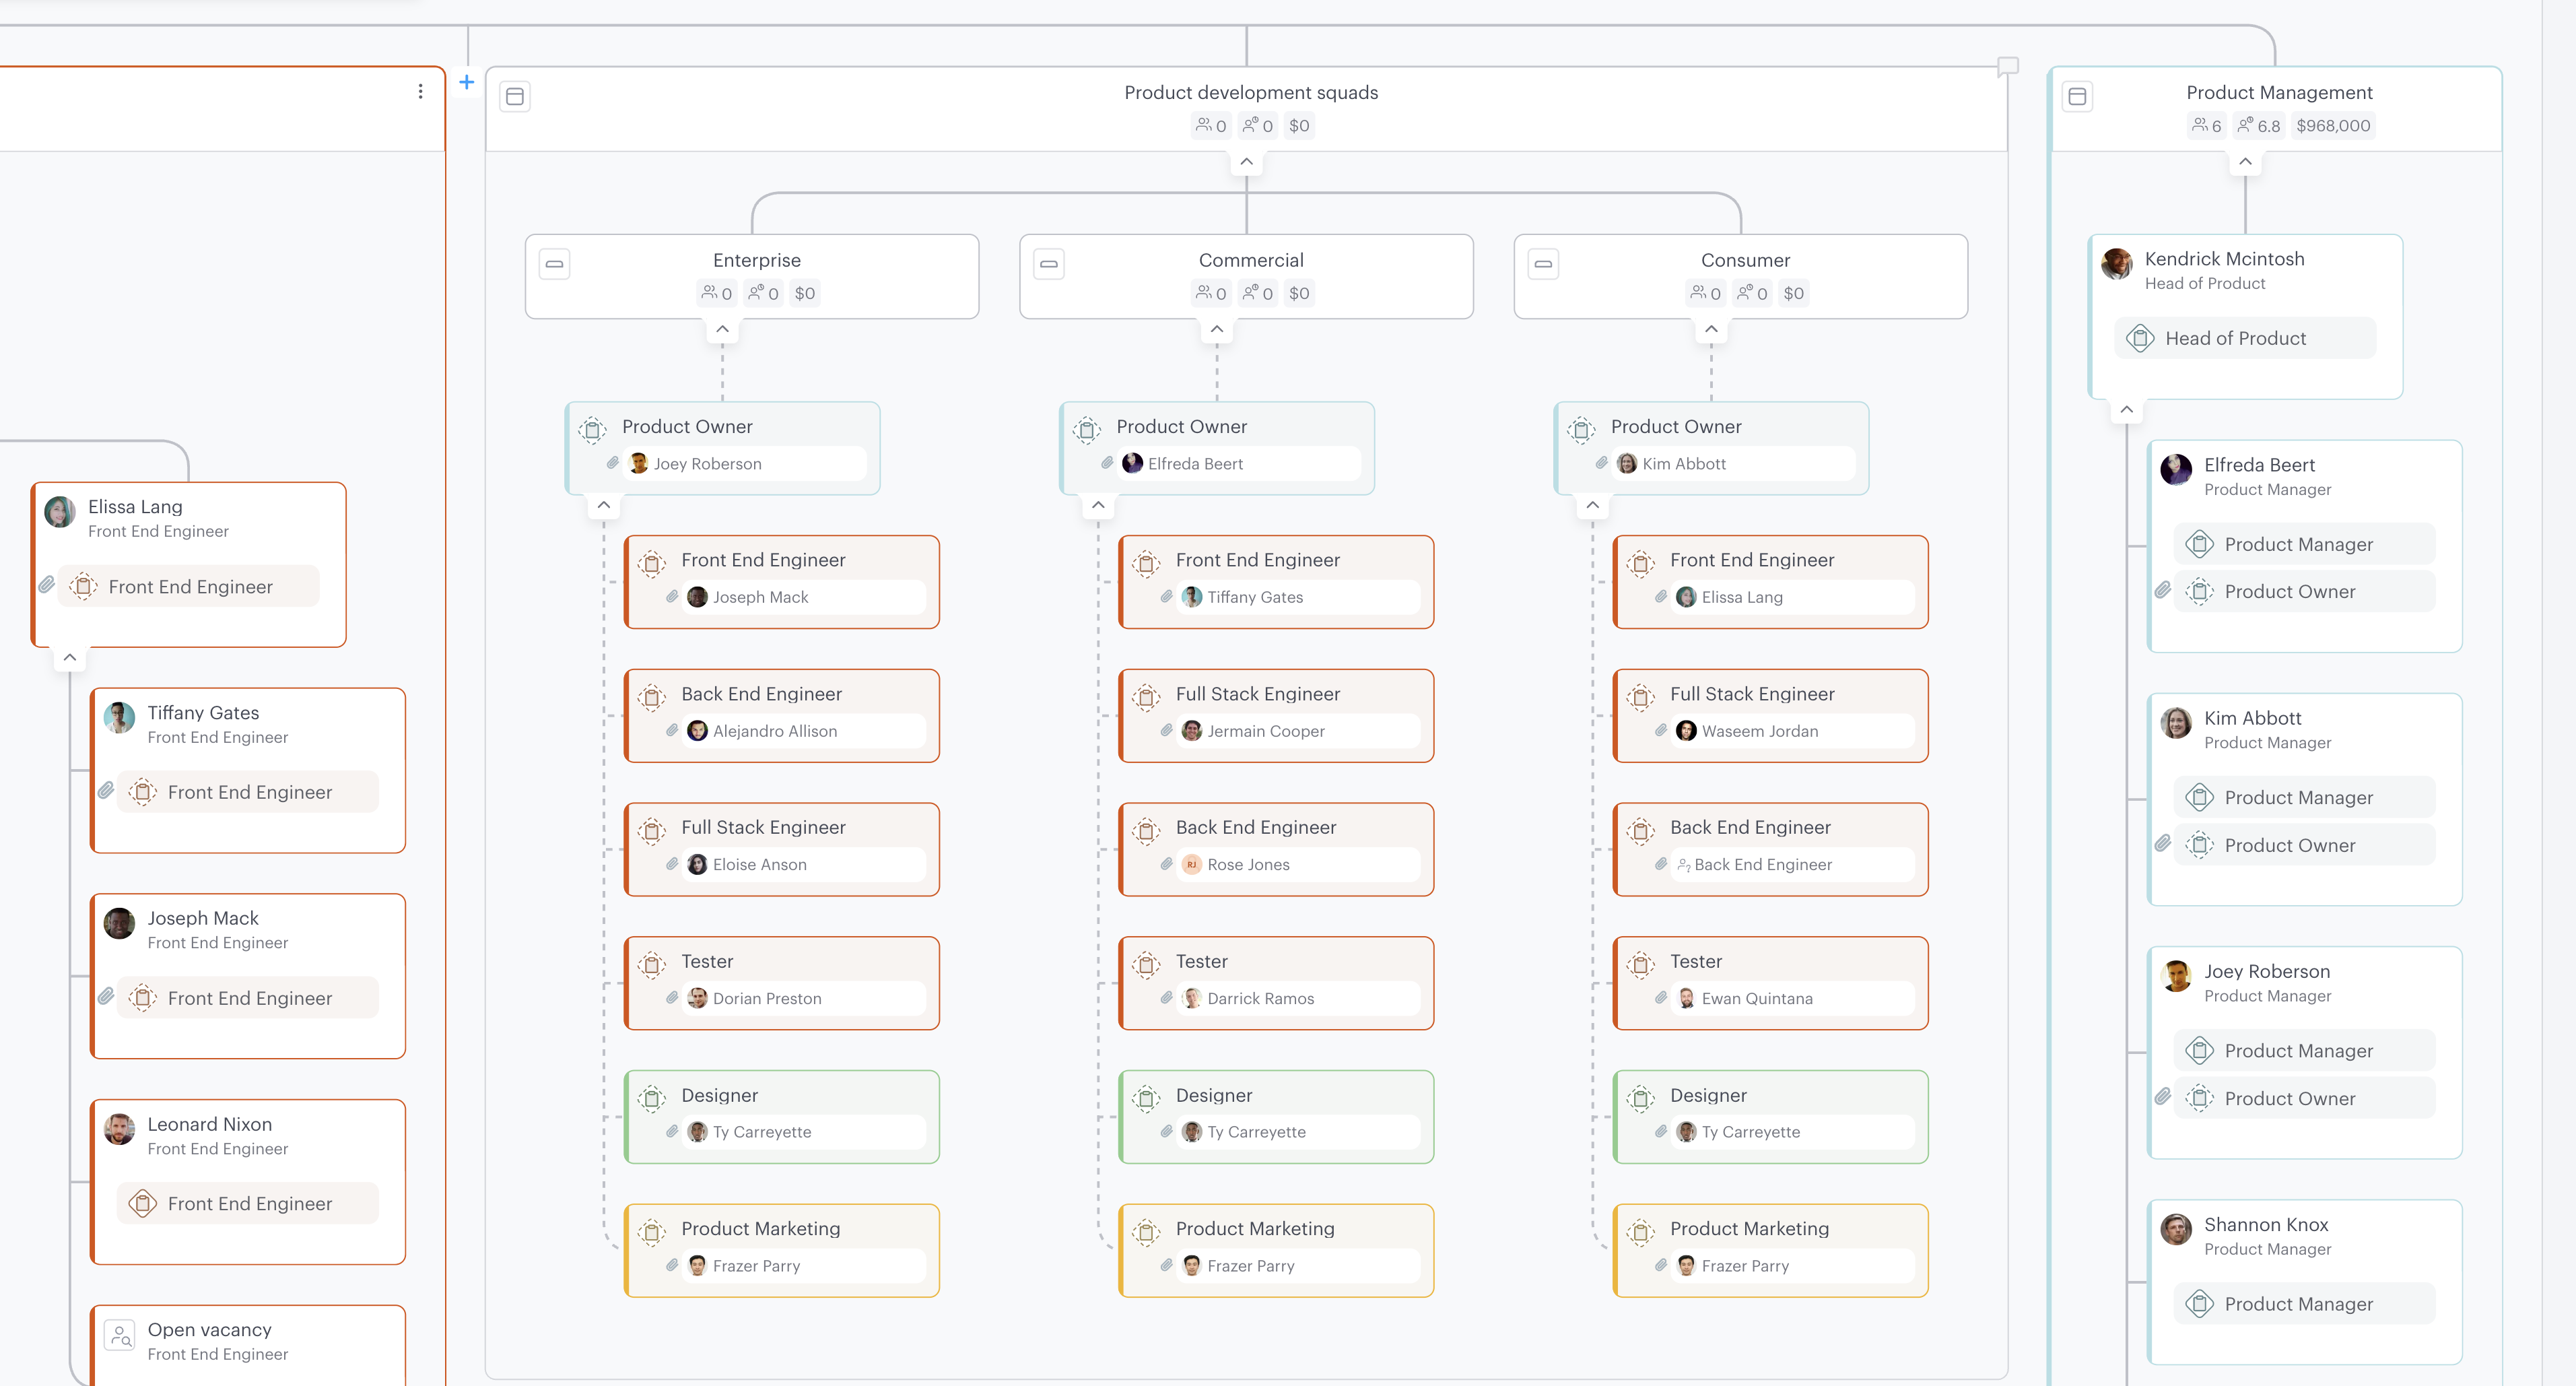
Task: Click the headcount icon on the Product Management group
Action: click(x=2200, y=125)
